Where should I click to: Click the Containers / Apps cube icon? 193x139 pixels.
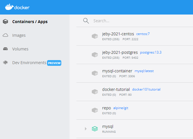5,22
